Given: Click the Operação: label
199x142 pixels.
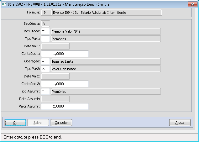Looking at the screenshot, I should coord(32,61).
